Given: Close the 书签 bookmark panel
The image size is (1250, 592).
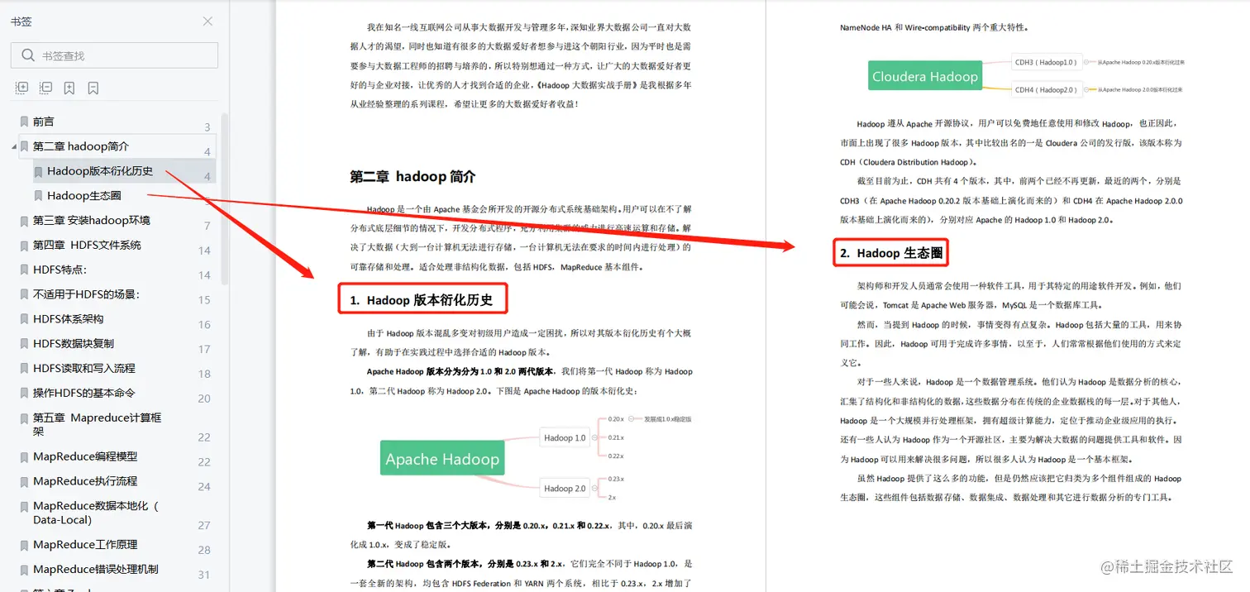Looking at the screenshot, I should click(207, 21).
